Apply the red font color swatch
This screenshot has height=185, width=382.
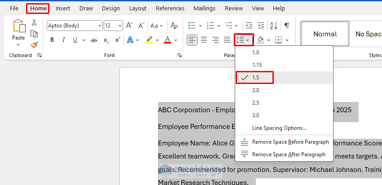[x=167, y=40]
